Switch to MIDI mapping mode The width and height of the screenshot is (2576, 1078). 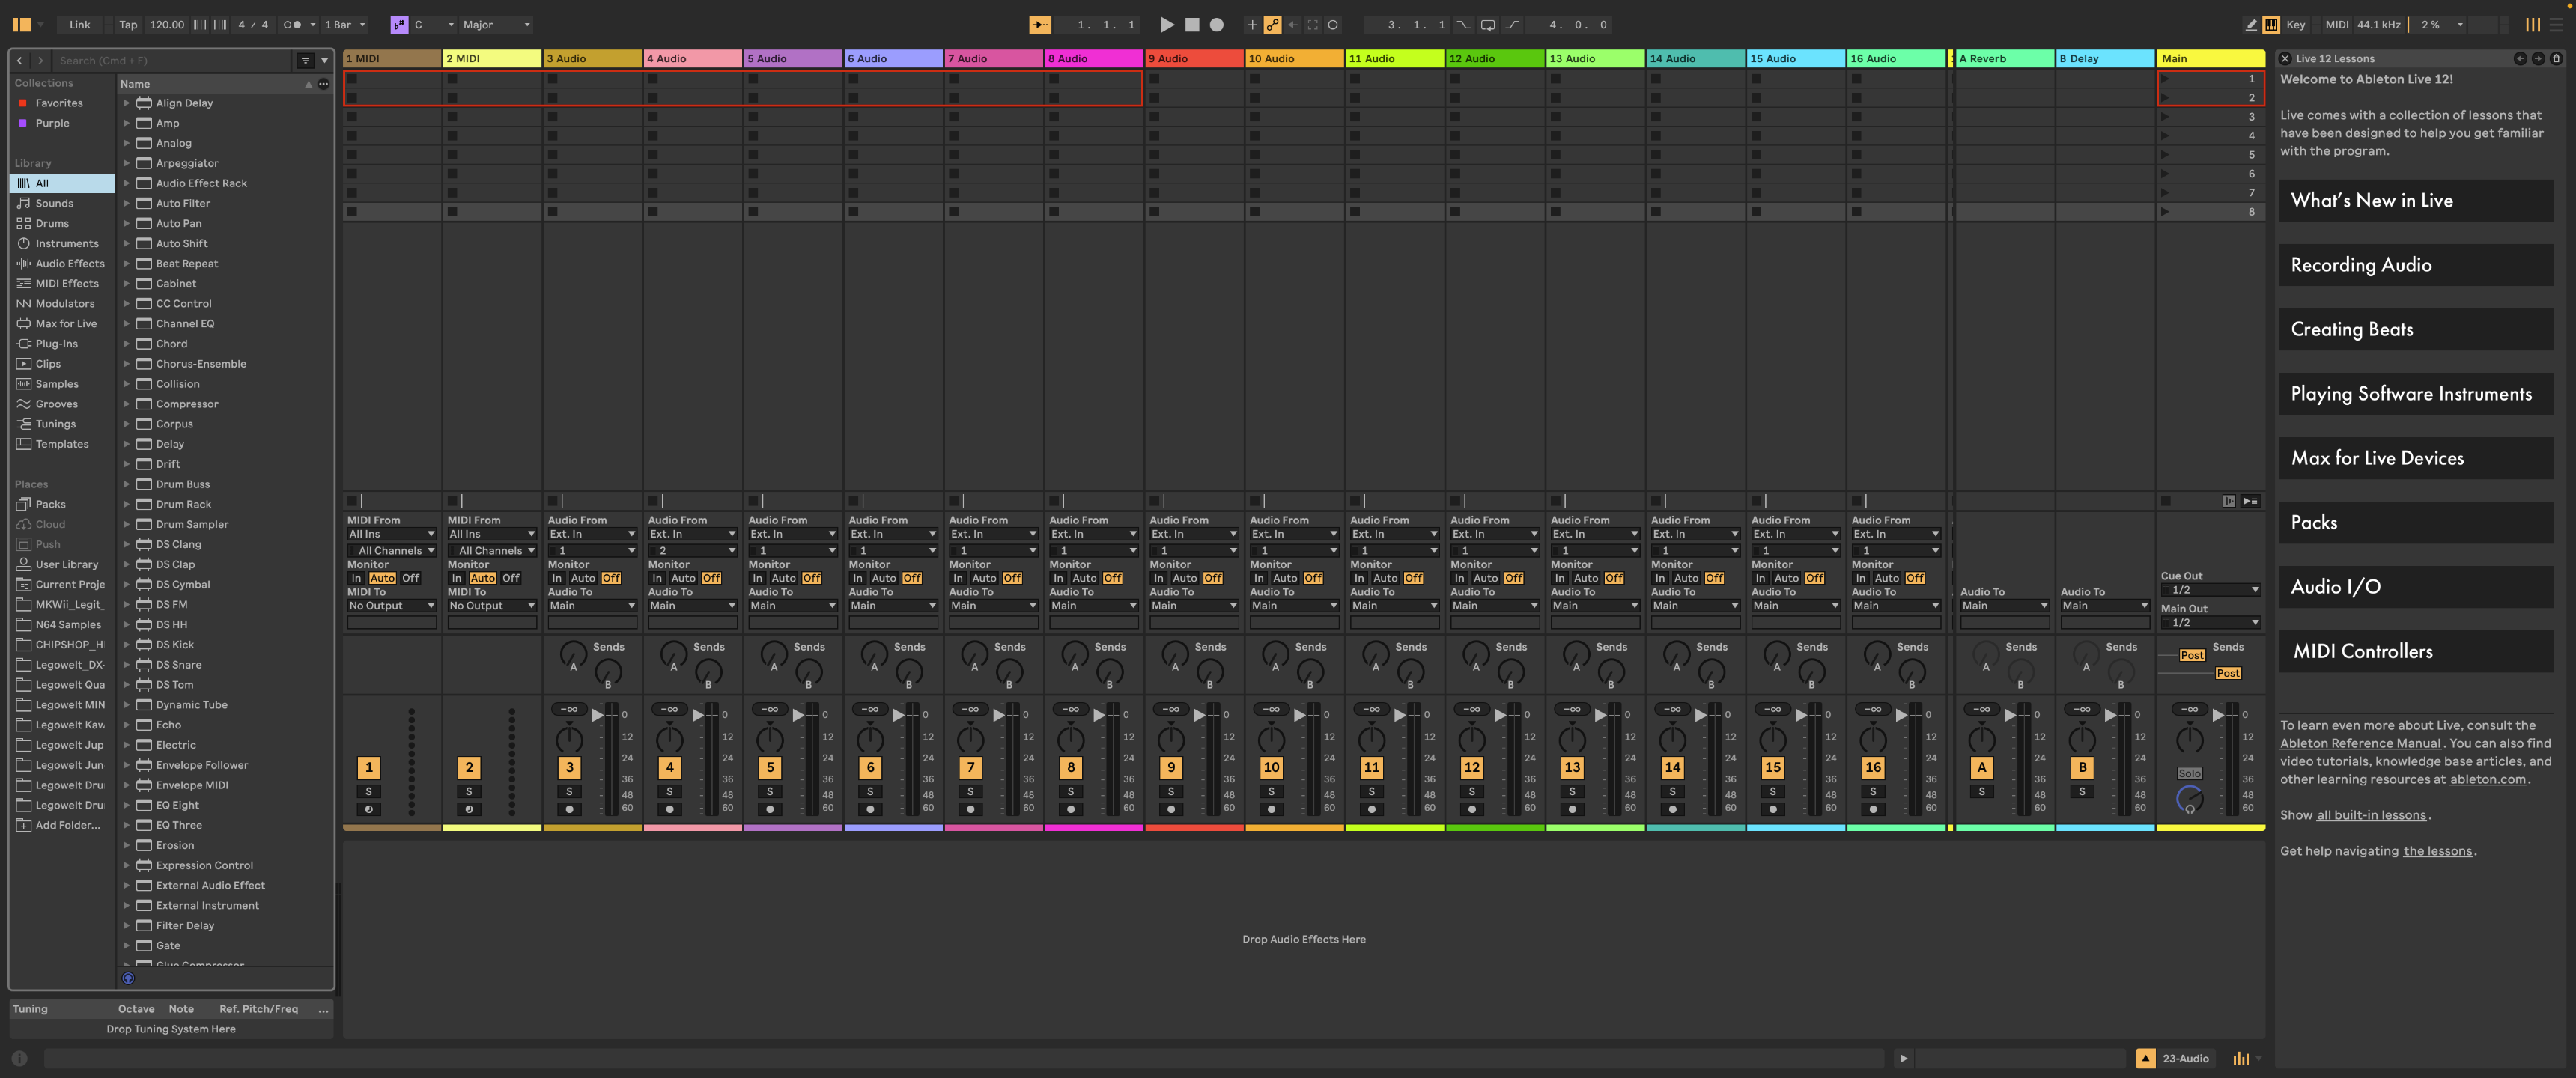tap(2337, 24)
